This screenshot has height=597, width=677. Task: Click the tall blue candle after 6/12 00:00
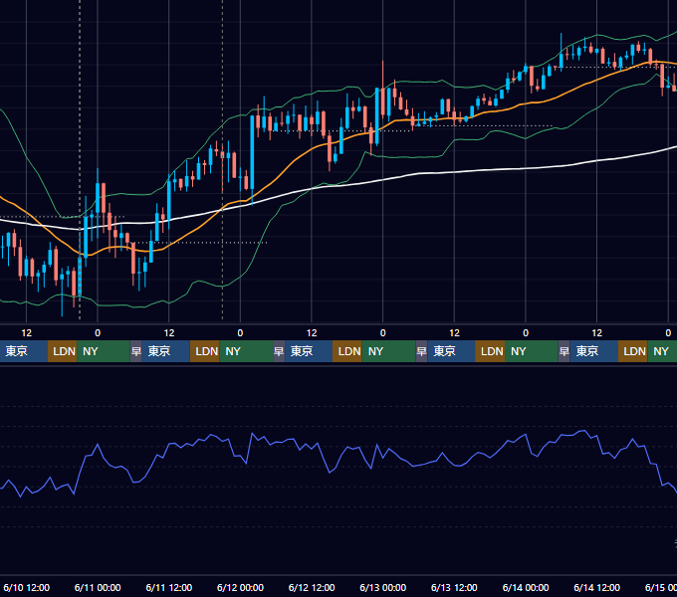click(252, 152)
